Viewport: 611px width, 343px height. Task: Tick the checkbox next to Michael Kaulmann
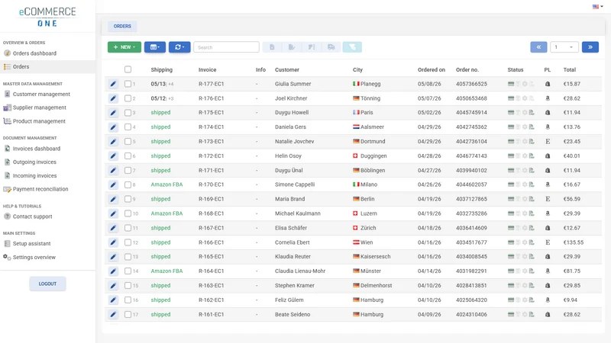coord(128,213)
